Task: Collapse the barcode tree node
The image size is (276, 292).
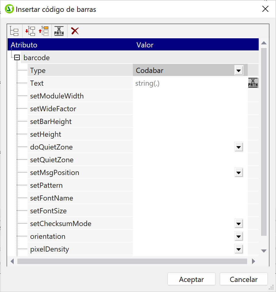Action: tap(17, 57)
